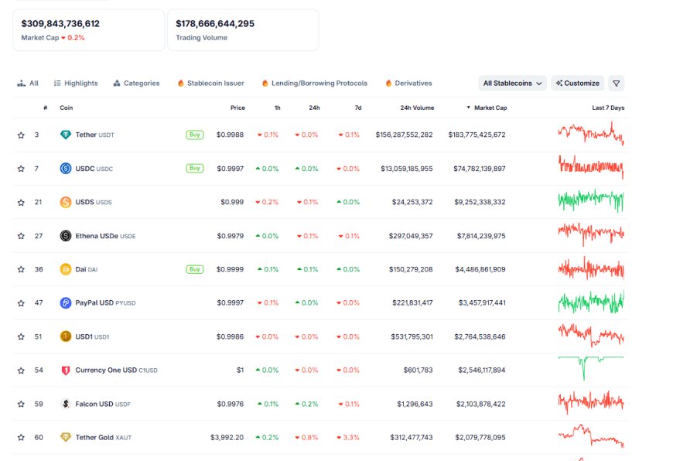Open the Derivatives category
The image size is (673, 461).
tap(408, 84)
